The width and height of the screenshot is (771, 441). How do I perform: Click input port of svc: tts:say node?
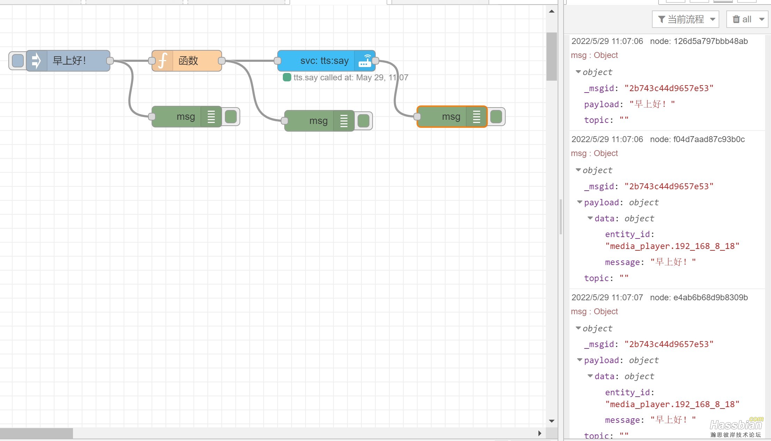278,61
